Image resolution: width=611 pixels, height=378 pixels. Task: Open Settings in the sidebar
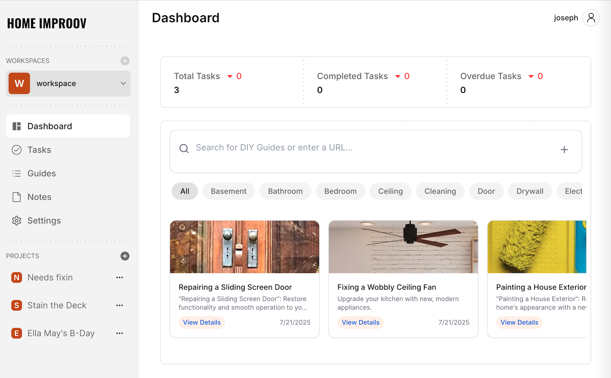pos(44,221)
